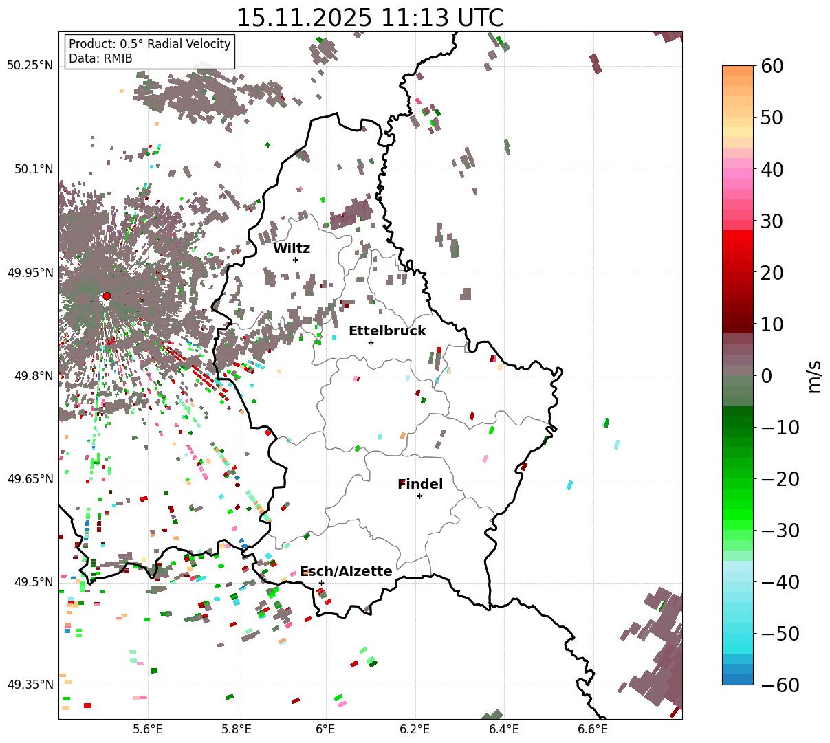830x743 pixels.
Task: Click the 49.8°N latitude label
Action: (33, 376)
